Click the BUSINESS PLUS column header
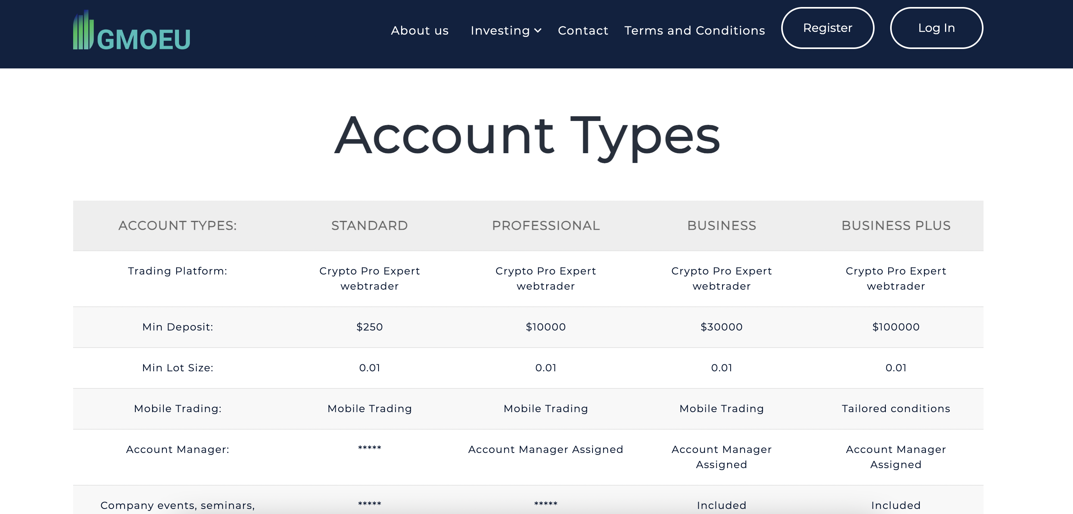1073x514 pixels. coord(896,226)
